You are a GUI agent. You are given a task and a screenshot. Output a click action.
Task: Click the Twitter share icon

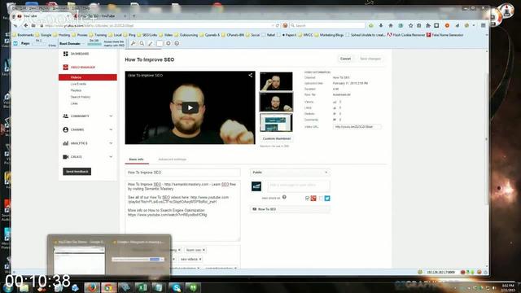[x=327, y=199]
